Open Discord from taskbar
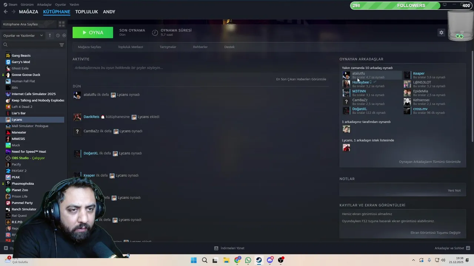Image resolution: width=474 pixels, height=266 pixels. (x=270, y=260)
